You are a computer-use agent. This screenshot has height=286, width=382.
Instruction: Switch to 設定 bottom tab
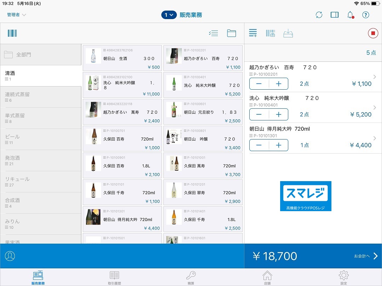344,278
